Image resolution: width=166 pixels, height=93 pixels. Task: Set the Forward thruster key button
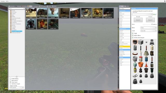point(138,20)
